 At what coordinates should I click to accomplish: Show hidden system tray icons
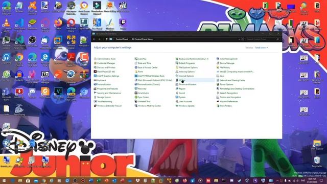(x=277, y=180)
